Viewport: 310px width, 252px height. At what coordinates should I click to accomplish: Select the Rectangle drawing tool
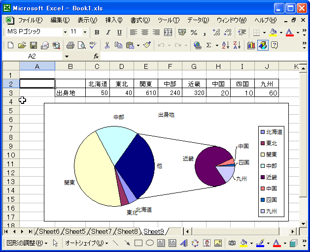tap(138, 243)
